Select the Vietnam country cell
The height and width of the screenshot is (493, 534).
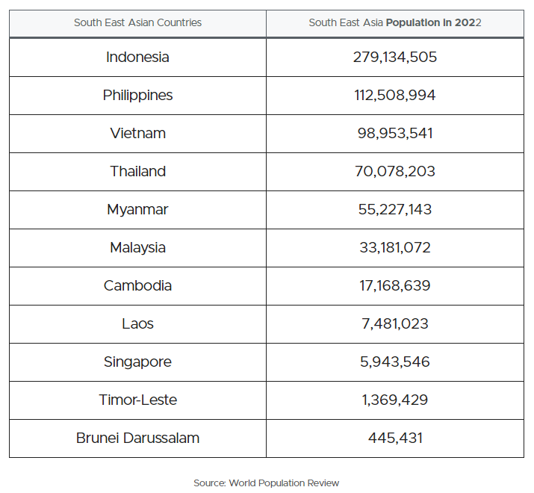pos(137,133)
